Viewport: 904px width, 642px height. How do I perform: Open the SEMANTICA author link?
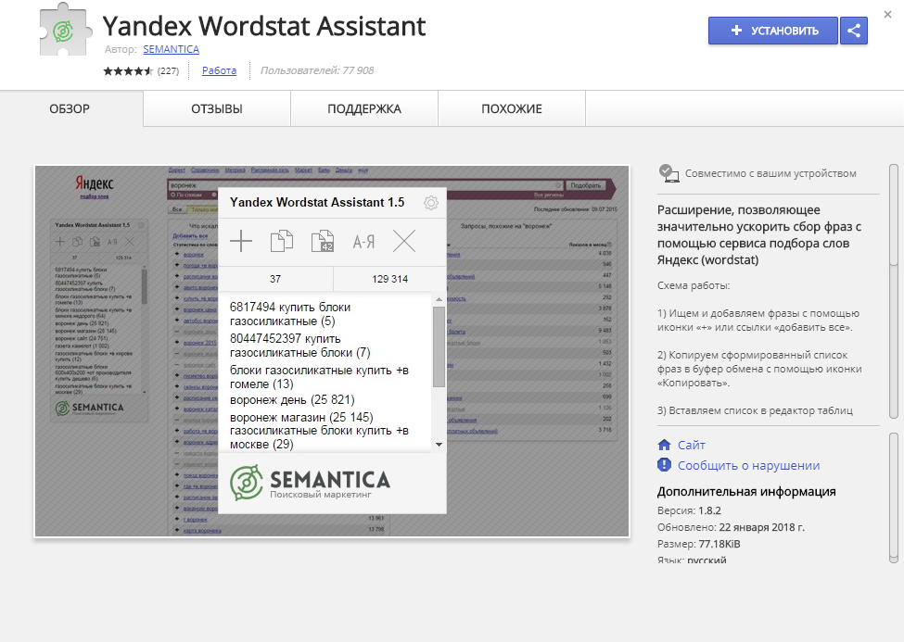[172, 49]
